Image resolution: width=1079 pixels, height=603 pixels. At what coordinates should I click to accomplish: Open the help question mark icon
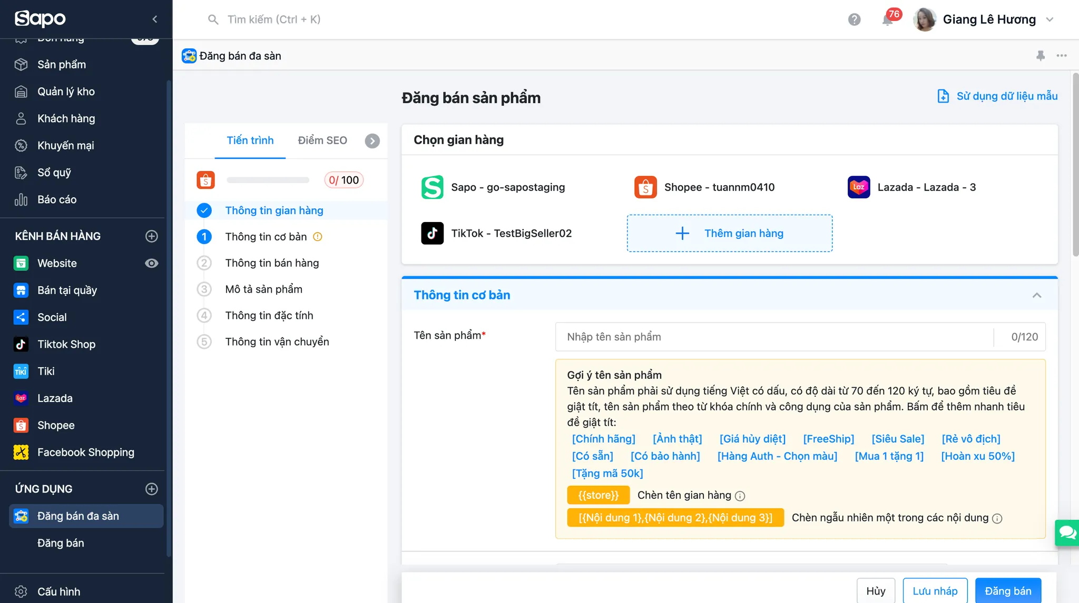tap(854, 19)
